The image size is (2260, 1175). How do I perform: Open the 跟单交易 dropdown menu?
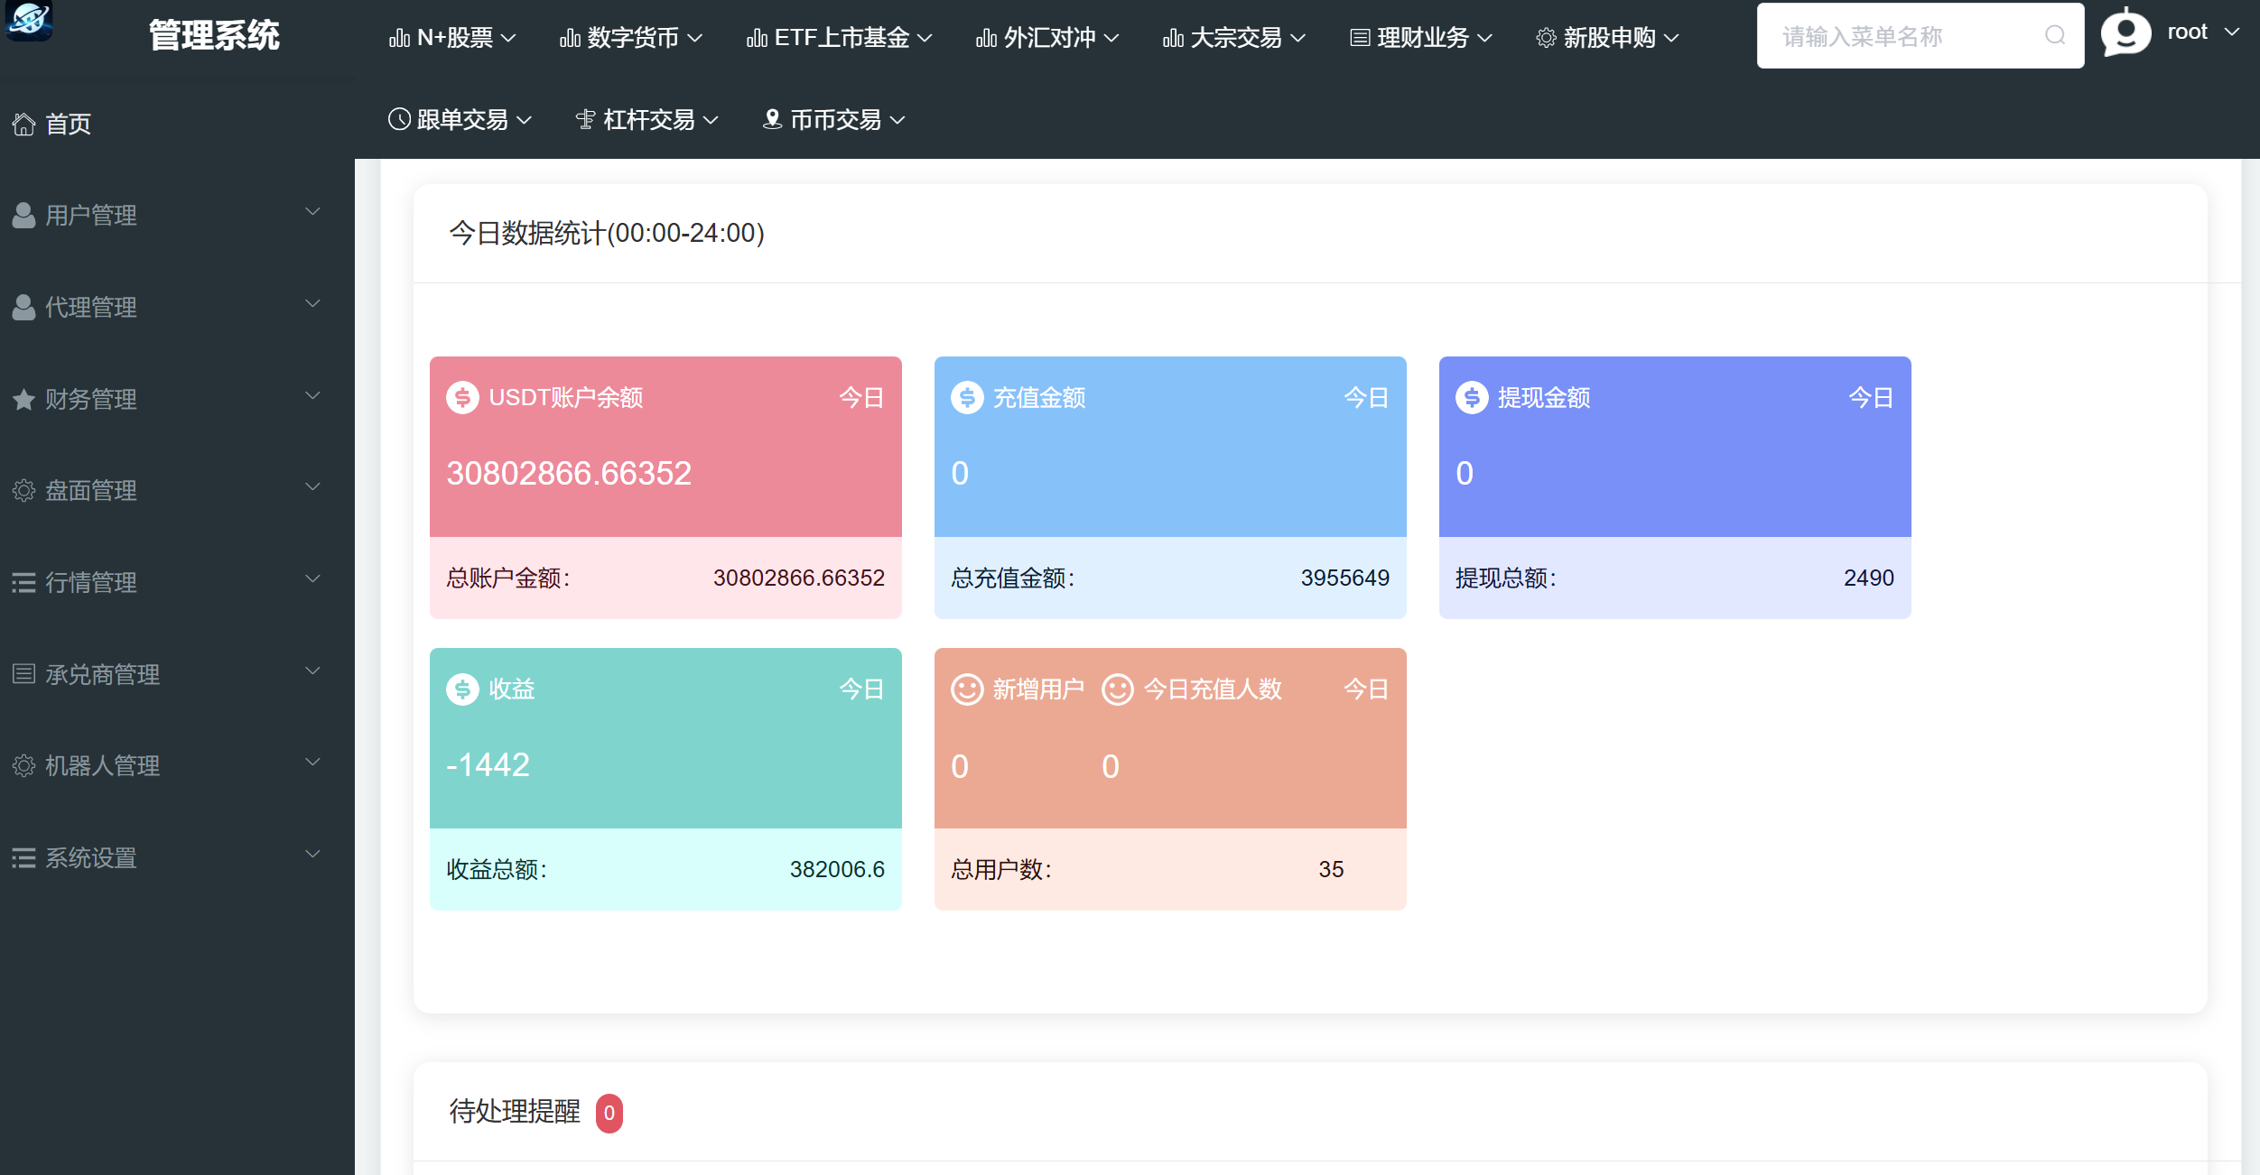coord(460,120)
